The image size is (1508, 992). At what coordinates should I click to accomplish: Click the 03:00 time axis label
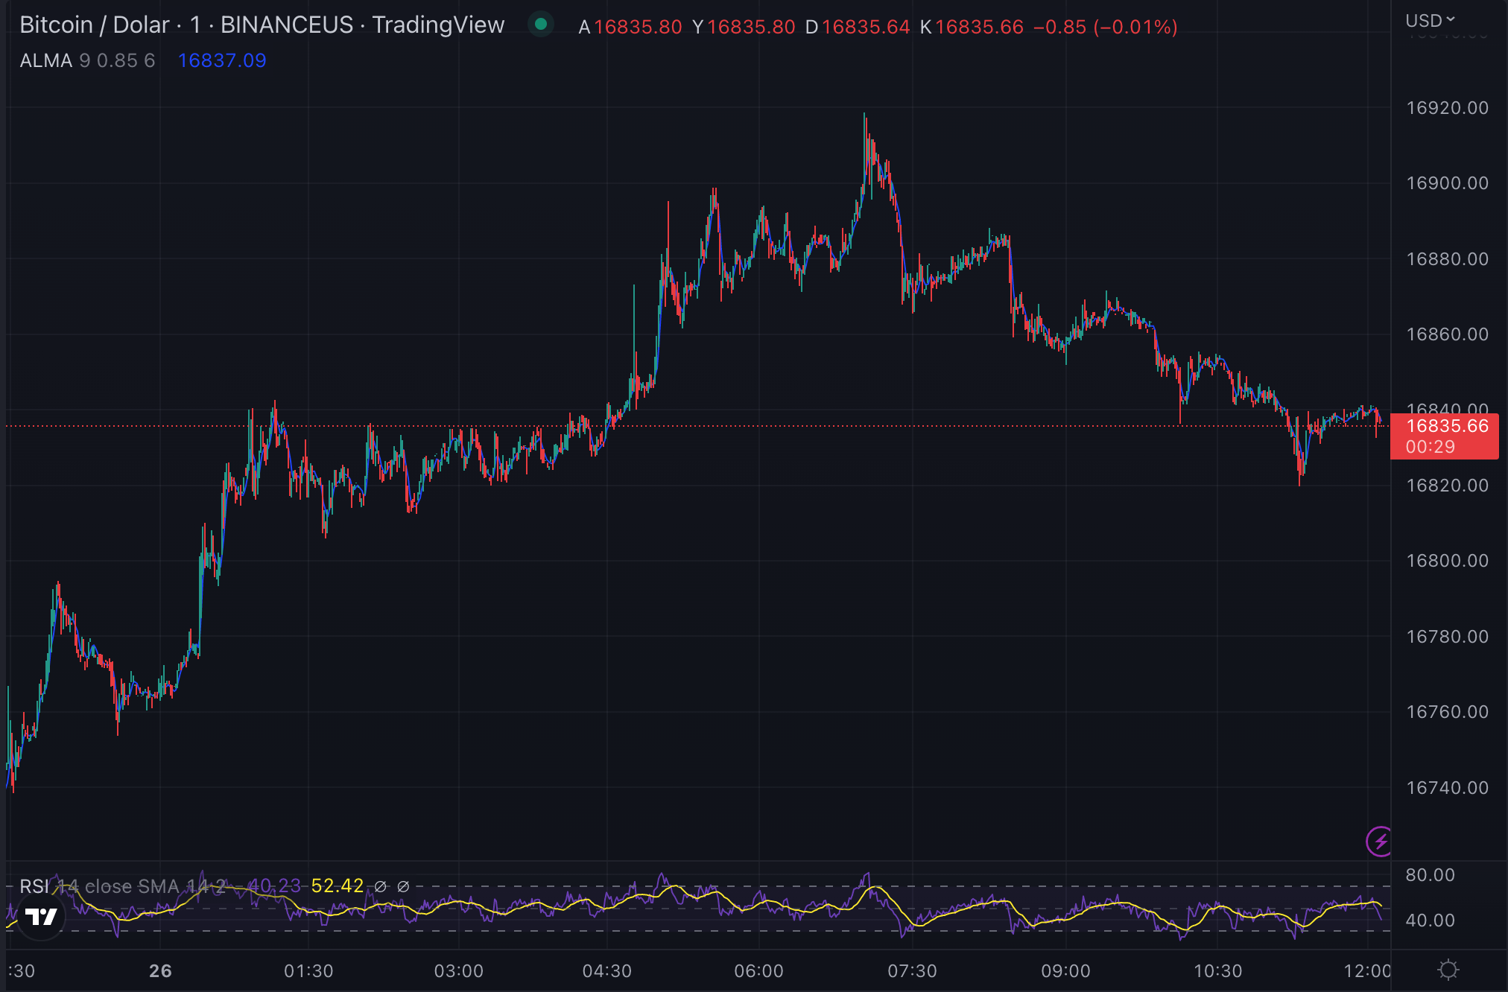click(x=459, y=971)
